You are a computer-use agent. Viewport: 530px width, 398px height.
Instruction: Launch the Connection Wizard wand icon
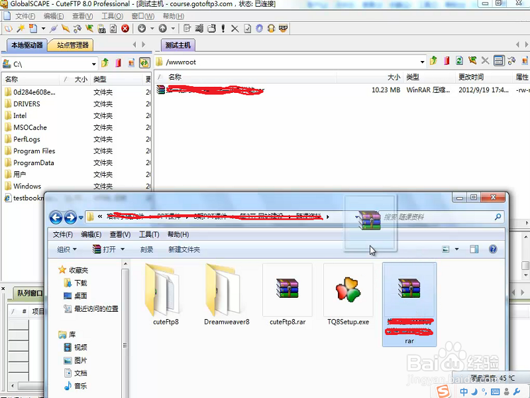(x=21, y=29)
